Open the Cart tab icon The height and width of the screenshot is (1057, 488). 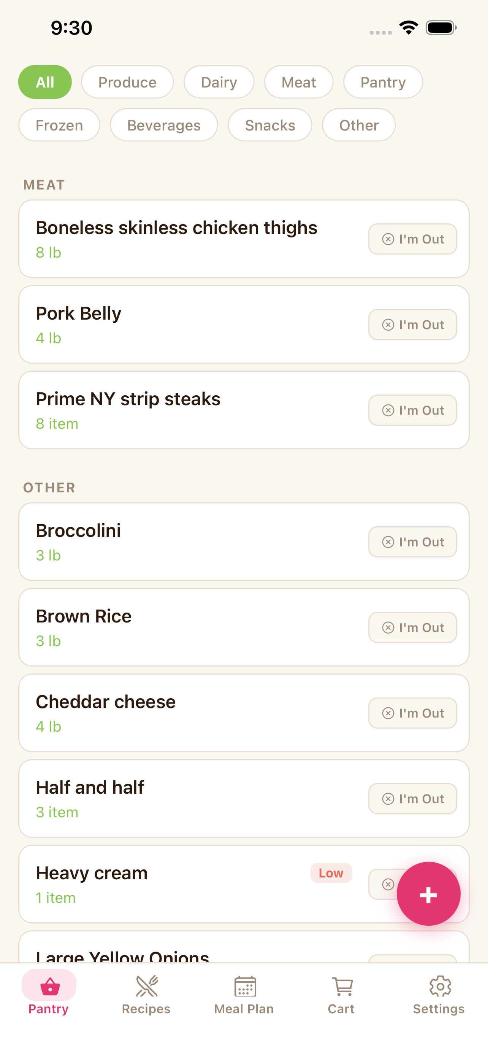pyautogui.click(x=341, y=987)
